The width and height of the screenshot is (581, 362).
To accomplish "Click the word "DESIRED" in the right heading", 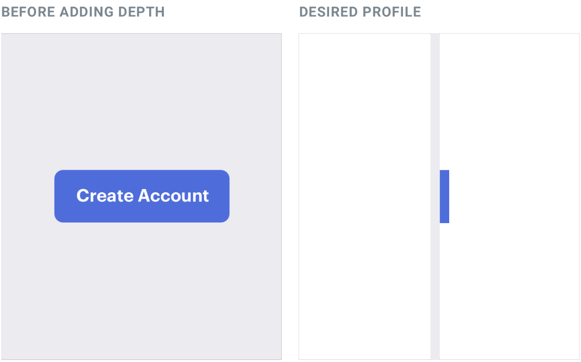I will coord(328,12).
